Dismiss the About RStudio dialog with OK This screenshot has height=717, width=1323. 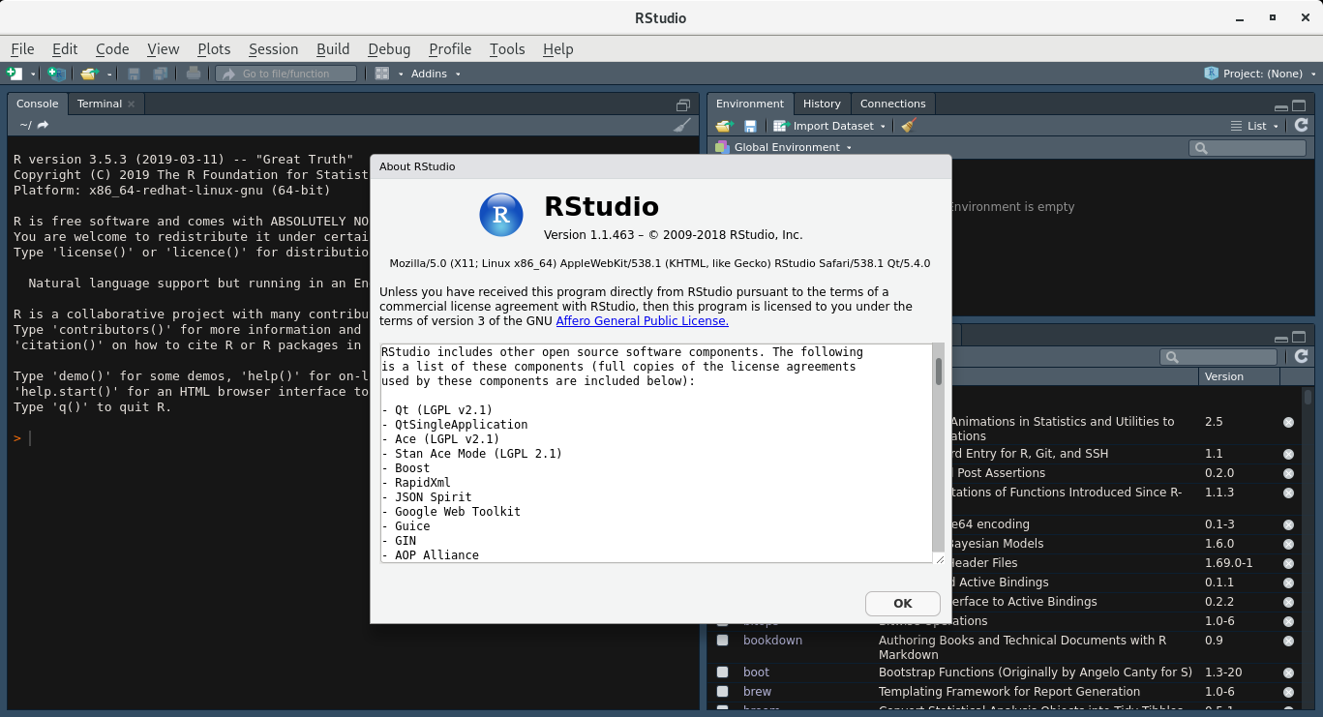pyautogui.click(x=902, y=603)
